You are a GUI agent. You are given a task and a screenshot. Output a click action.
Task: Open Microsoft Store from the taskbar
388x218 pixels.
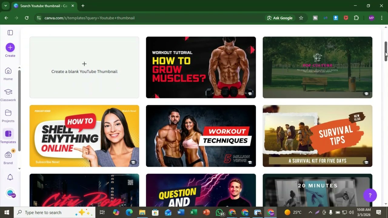click(155, 212)
